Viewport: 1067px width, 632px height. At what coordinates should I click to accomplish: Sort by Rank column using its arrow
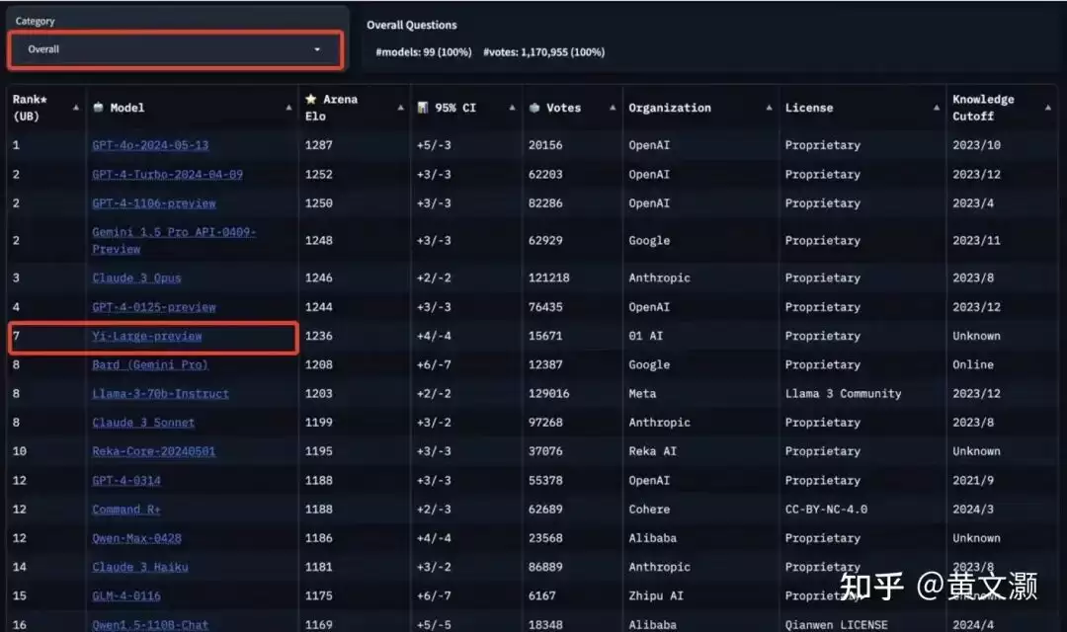click(x=75, y=108)
